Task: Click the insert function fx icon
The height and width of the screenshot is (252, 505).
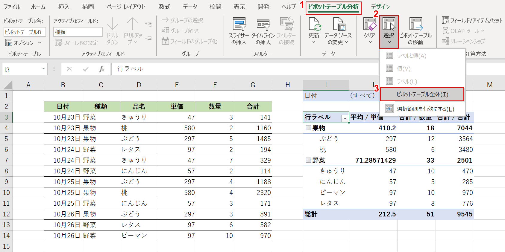Action: click(101, 69)
